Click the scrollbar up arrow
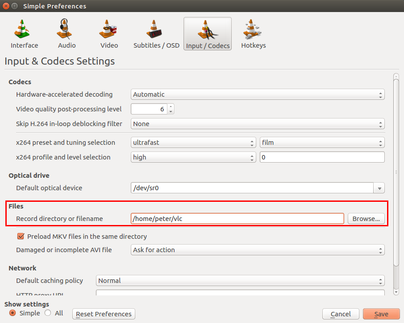 pos(396,76)
